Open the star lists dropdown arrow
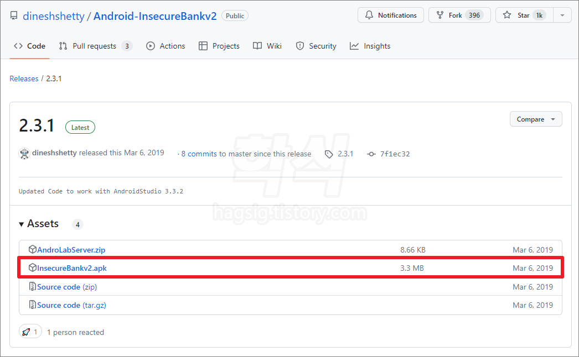The height and width of the screenshot is (357, 579). 562,15
